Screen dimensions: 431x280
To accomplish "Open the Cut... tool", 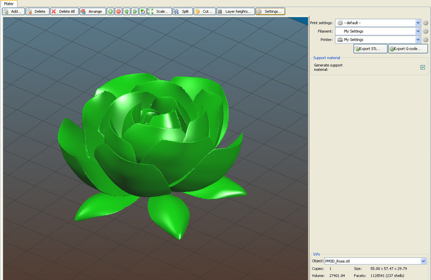I will click(x=205, y=11).
